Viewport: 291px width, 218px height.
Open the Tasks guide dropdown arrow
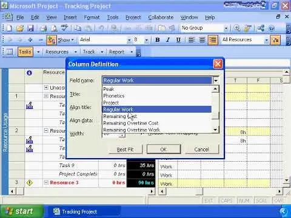(38, 52)
